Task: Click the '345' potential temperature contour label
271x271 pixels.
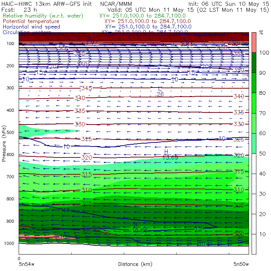Action: click(86, 88)
